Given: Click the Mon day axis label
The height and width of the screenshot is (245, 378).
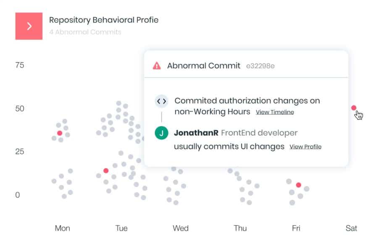Looking at the screenshot, I should [63, 228].
